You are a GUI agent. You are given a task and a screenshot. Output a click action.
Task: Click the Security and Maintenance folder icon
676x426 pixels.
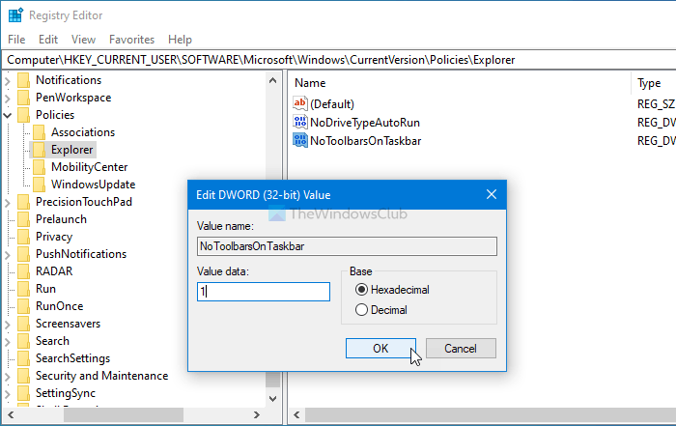[x=24, y=376]
